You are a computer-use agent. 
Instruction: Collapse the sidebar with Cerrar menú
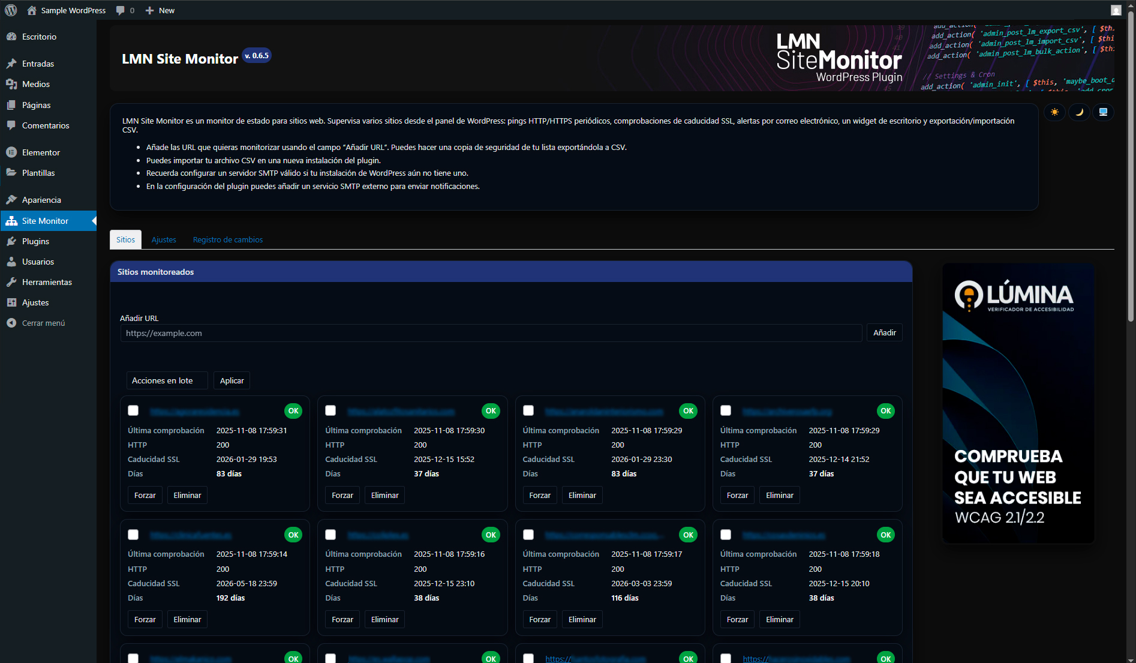click(x=43, y=323)
